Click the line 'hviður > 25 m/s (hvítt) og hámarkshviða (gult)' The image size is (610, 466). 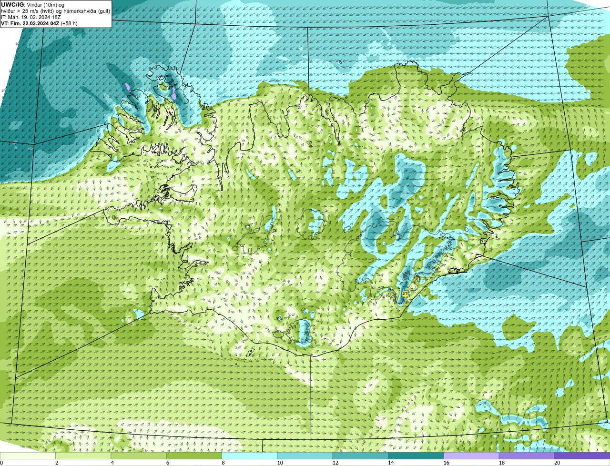56,10
